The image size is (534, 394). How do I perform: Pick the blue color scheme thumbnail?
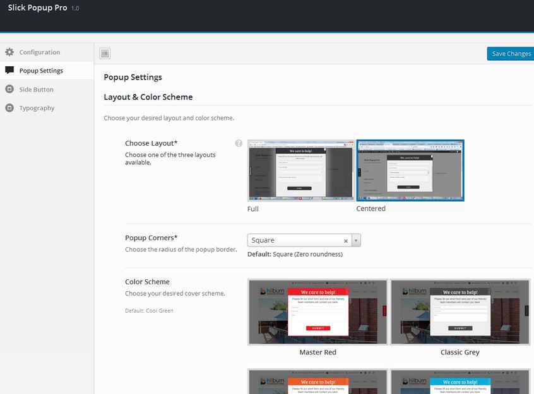click(460, 381)
